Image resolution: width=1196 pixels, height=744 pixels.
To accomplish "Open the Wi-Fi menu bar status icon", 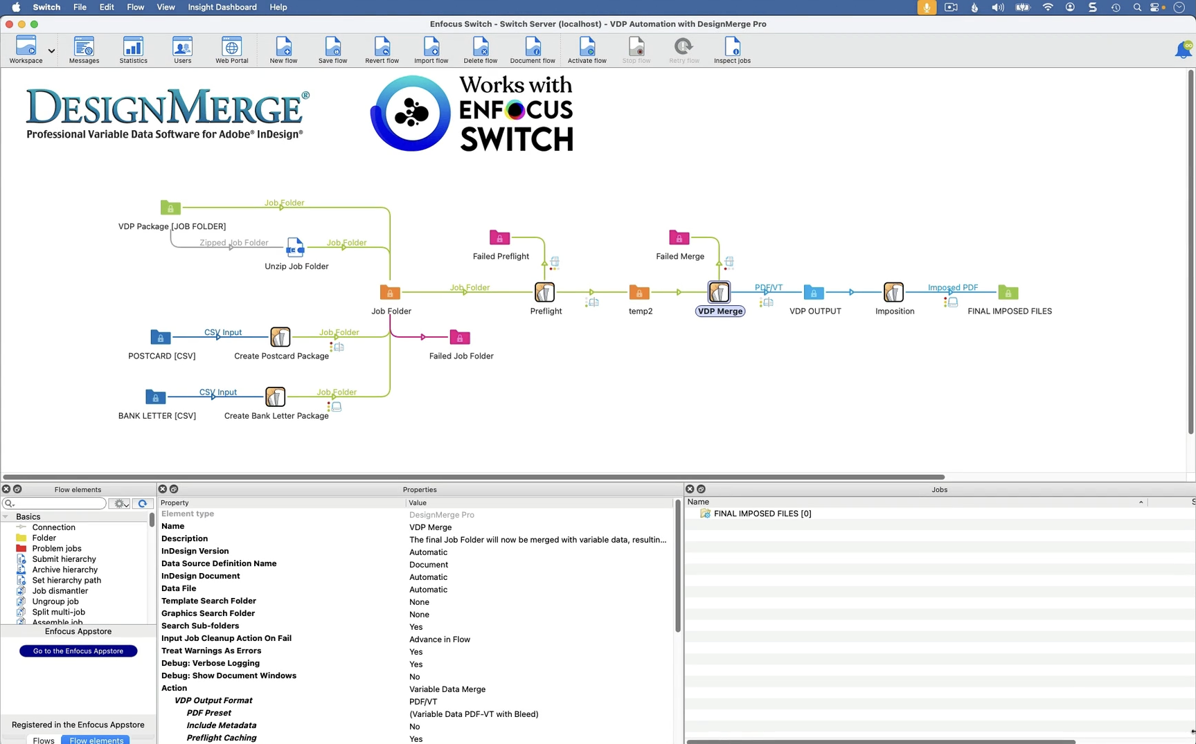I will pyautogui.click(x=1048, y=7).
